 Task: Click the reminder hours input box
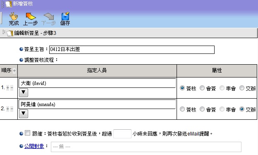122,134
